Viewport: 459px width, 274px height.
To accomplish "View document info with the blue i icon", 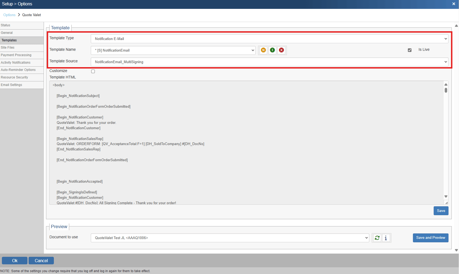I will click(386, 238).
